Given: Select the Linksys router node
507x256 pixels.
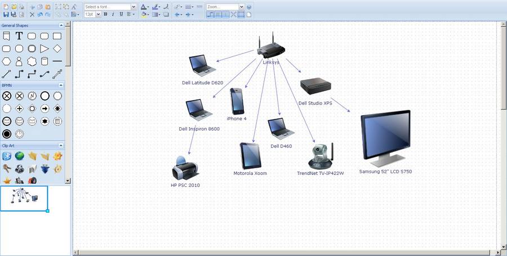Looking at the screenshot, I should [x=271, y=46].
